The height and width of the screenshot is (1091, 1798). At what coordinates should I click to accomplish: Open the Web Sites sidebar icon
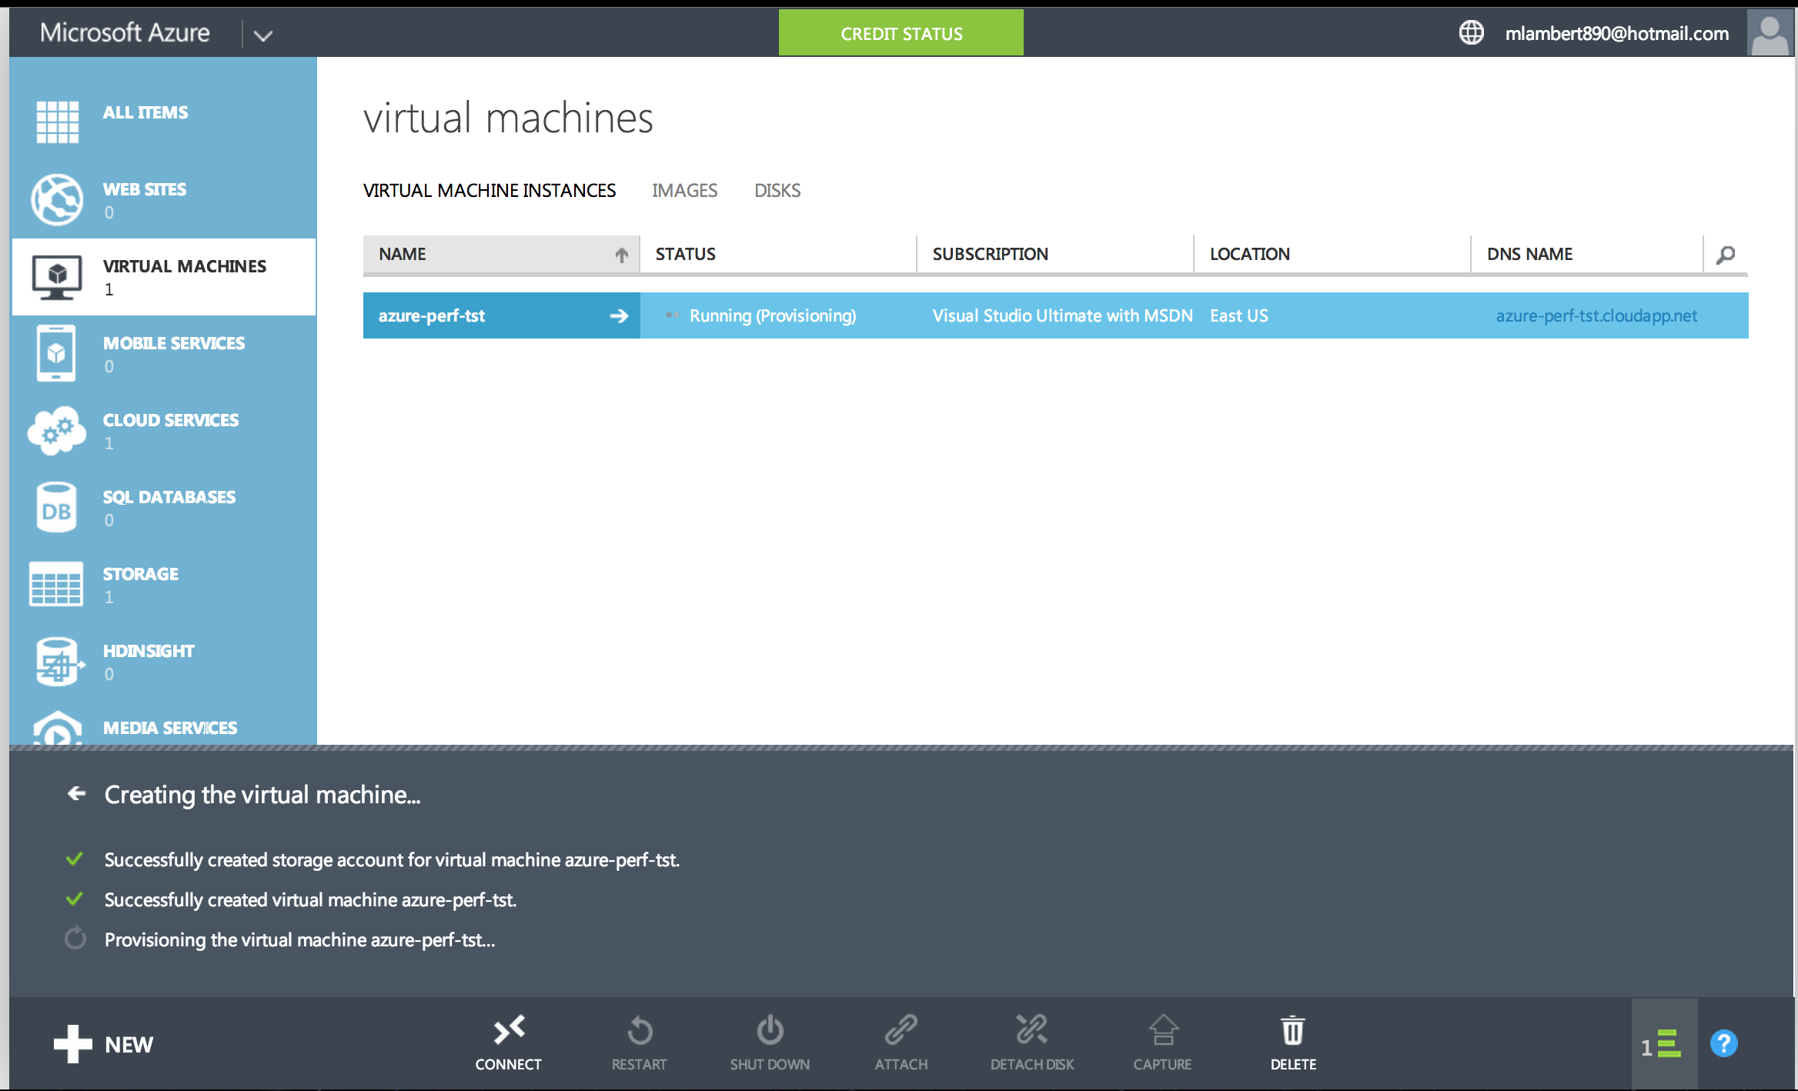(x=57, y=199)
